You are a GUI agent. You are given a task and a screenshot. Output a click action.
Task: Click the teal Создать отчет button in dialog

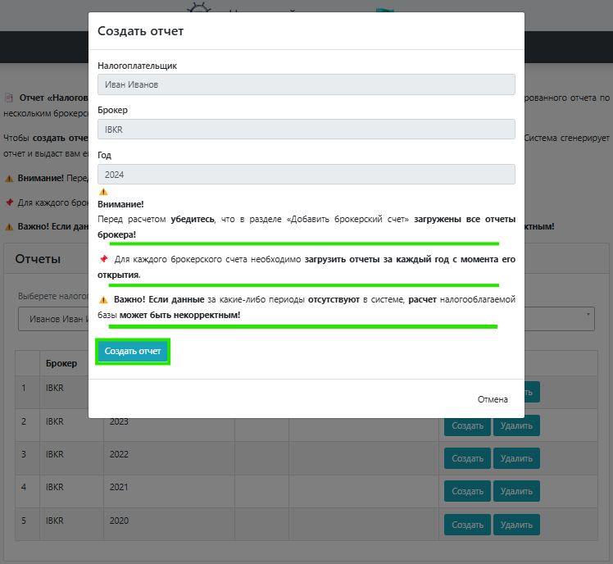(x=133, y=351)
